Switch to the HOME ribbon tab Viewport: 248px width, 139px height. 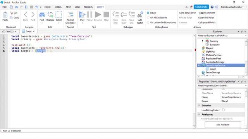pos(47,7)
